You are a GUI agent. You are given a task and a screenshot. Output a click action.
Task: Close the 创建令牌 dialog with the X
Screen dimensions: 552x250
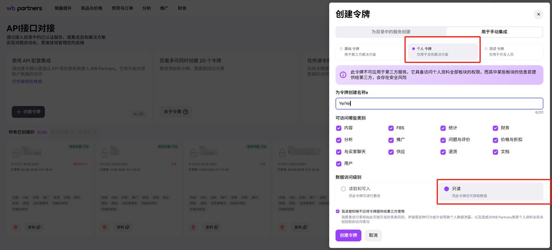click(538, 14)
